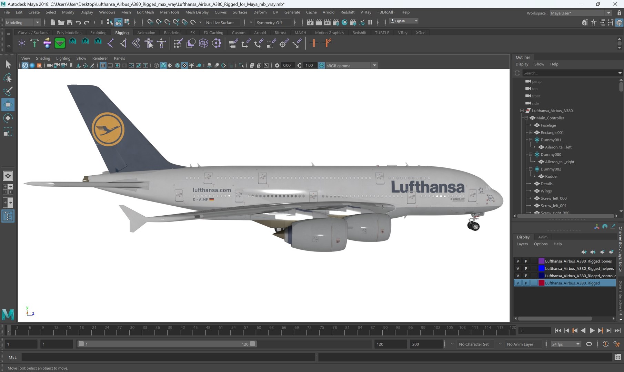The image size is (624, 372).
Task: Toggle playback P of Rigged_helpers layer
Action: coord(526,268)
